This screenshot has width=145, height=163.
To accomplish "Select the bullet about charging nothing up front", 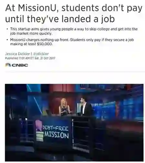I will tap(72, 42).
